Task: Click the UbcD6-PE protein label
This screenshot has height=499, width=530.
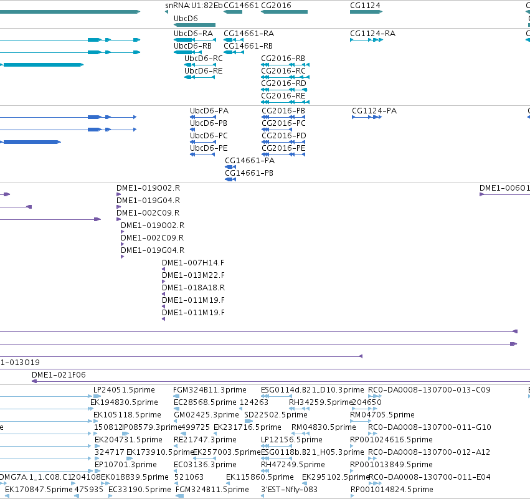Action: point(209,148)
